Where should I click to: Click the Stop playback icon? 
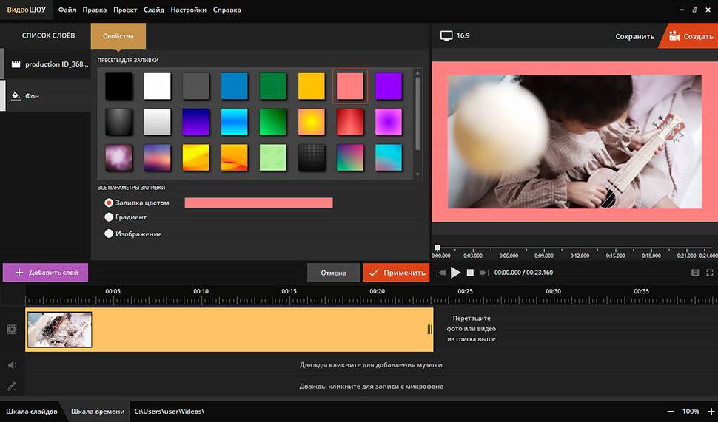point(470,273)
